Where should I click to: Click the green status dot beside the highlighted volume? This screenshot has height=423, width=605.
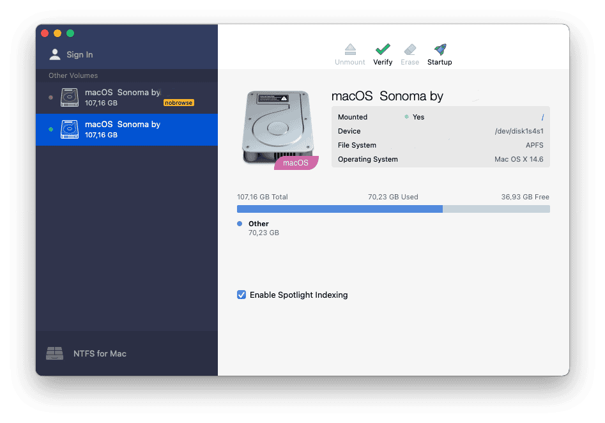51,129
